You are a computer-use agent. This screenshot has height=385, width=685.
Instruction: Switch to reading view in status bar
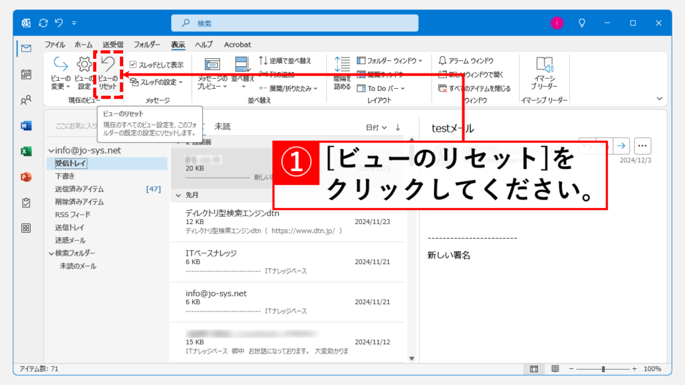pos(555,369)
